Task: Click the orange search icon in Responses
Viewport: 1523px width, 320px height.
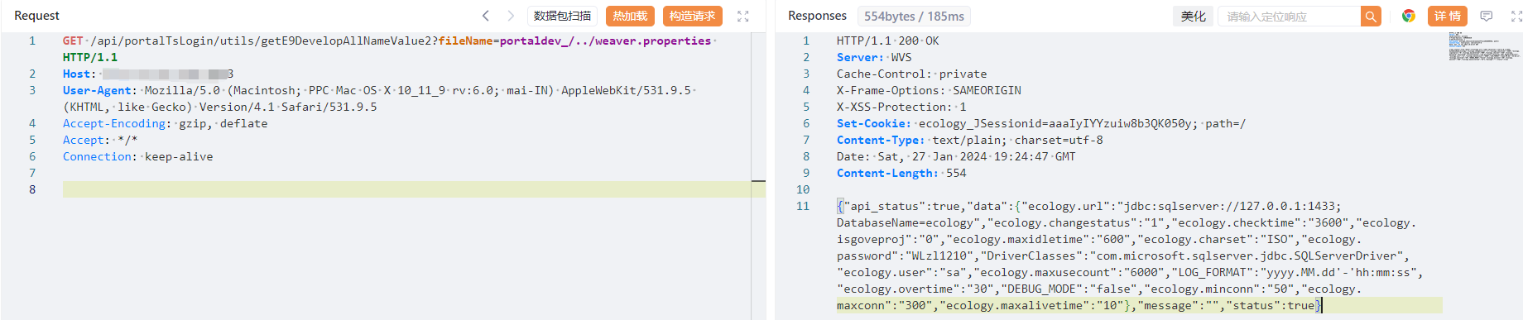Action: click(x=1371, y=17)
